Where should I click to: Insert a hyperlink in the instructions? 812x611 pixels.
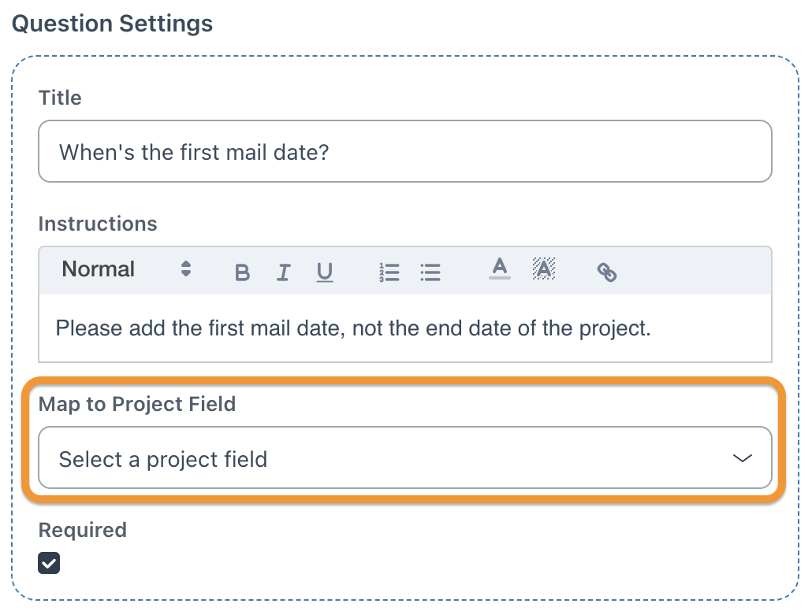[x=606, y=272]
